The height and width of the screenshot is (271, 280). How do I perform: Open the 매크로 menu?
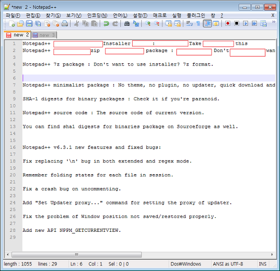click(x=160, y=16)
